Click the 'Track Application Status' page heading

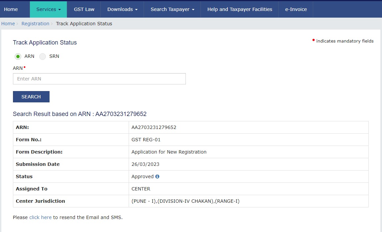tap(45, 42)
